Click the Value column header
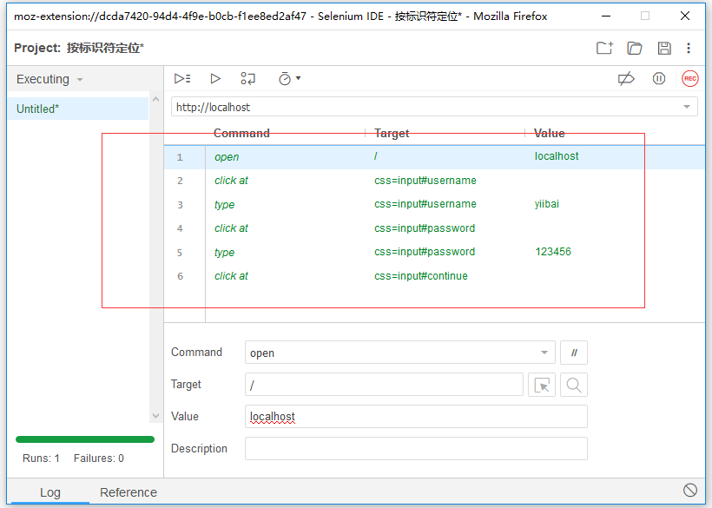Viewport: 712px width, 508px height. tap(550, 133)
